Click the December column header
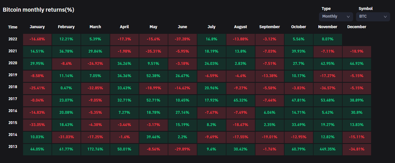Image resolution: width=395 pixels, height=163 pixels. point(357,27)
